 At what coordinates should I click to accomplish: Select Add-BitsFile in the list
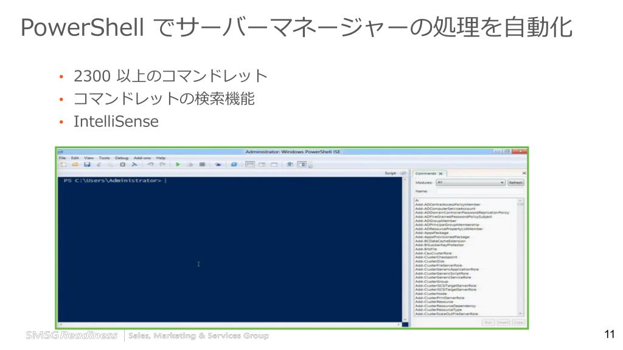coord(425,249)
